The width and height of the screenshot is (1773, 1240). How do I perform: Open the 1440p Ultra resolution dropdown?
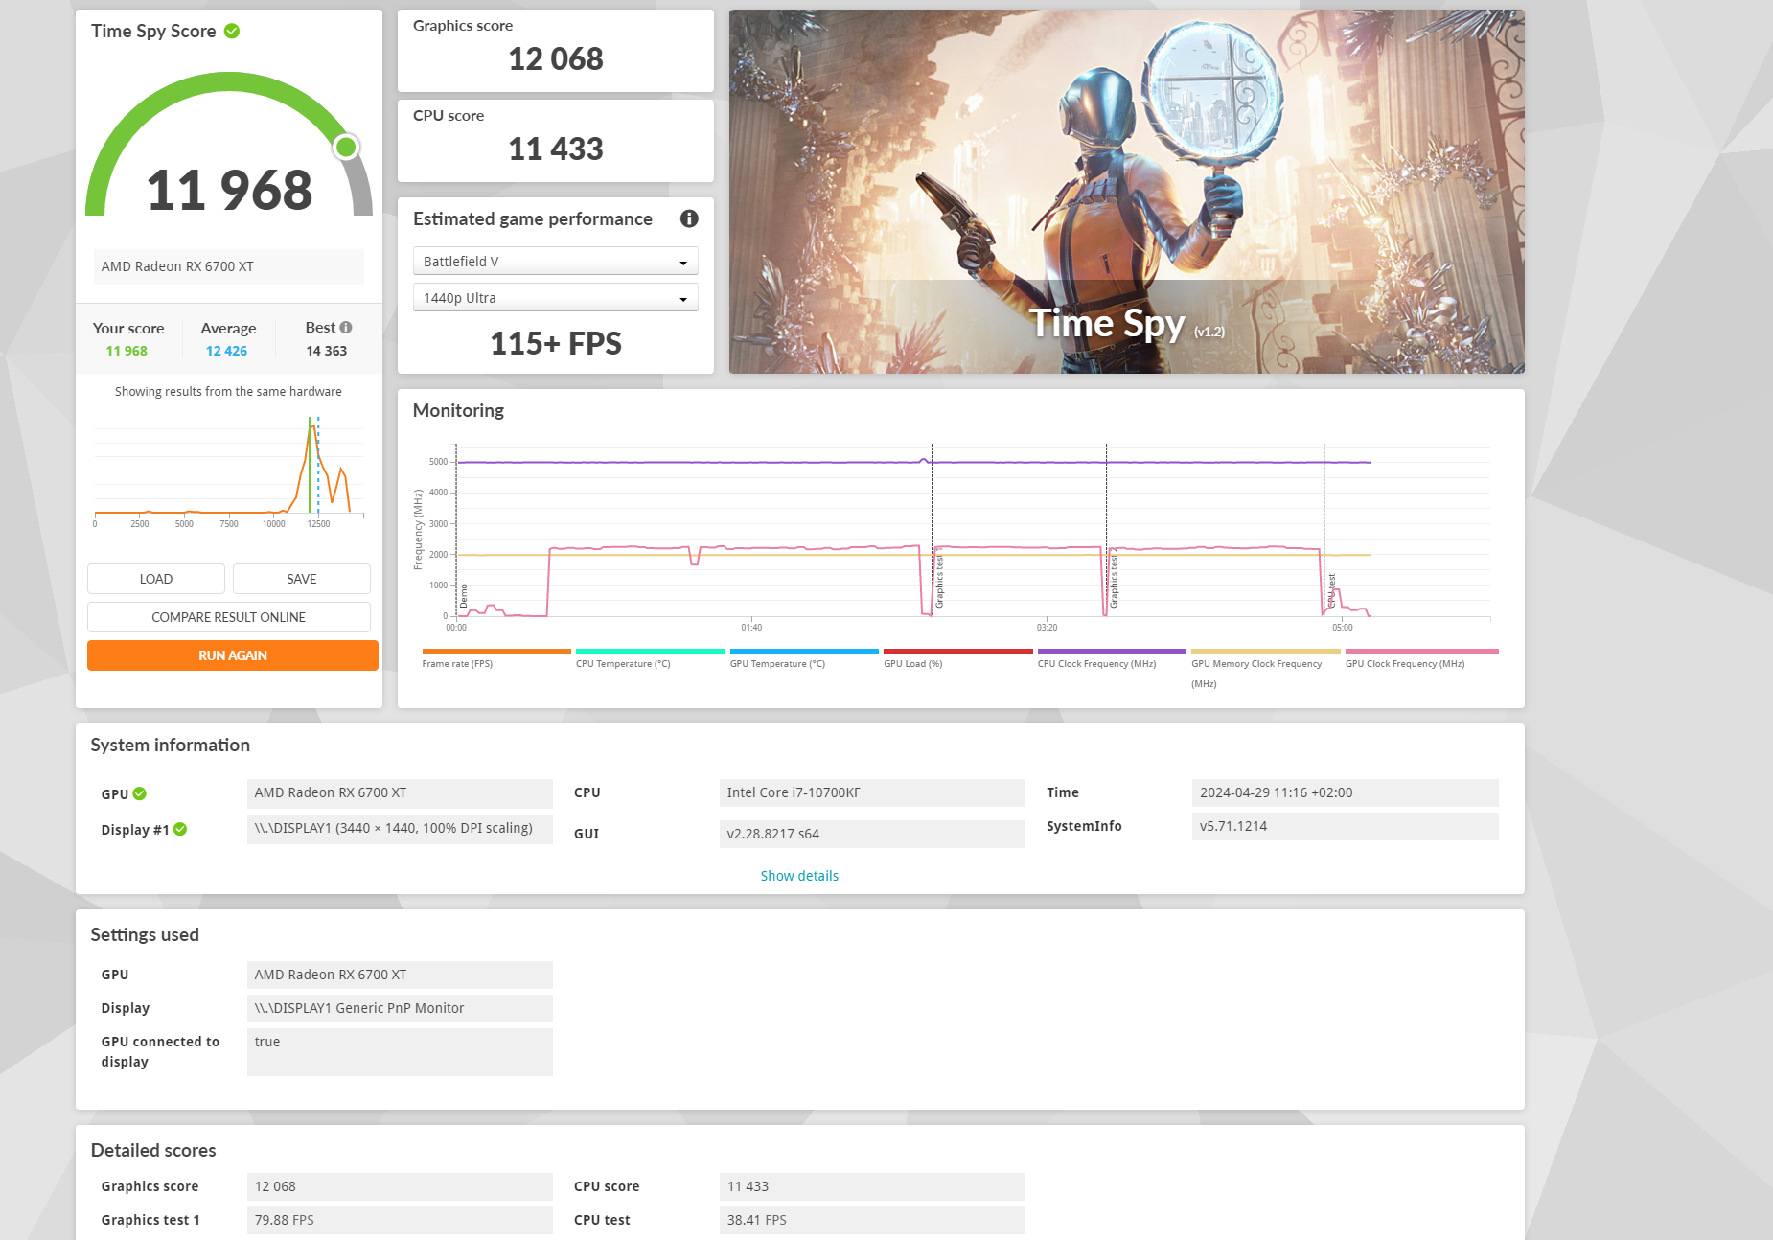556,298
